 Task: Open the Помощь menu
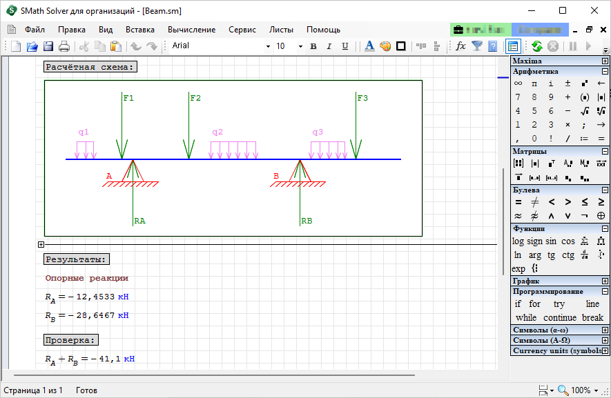tap(323, 30)
